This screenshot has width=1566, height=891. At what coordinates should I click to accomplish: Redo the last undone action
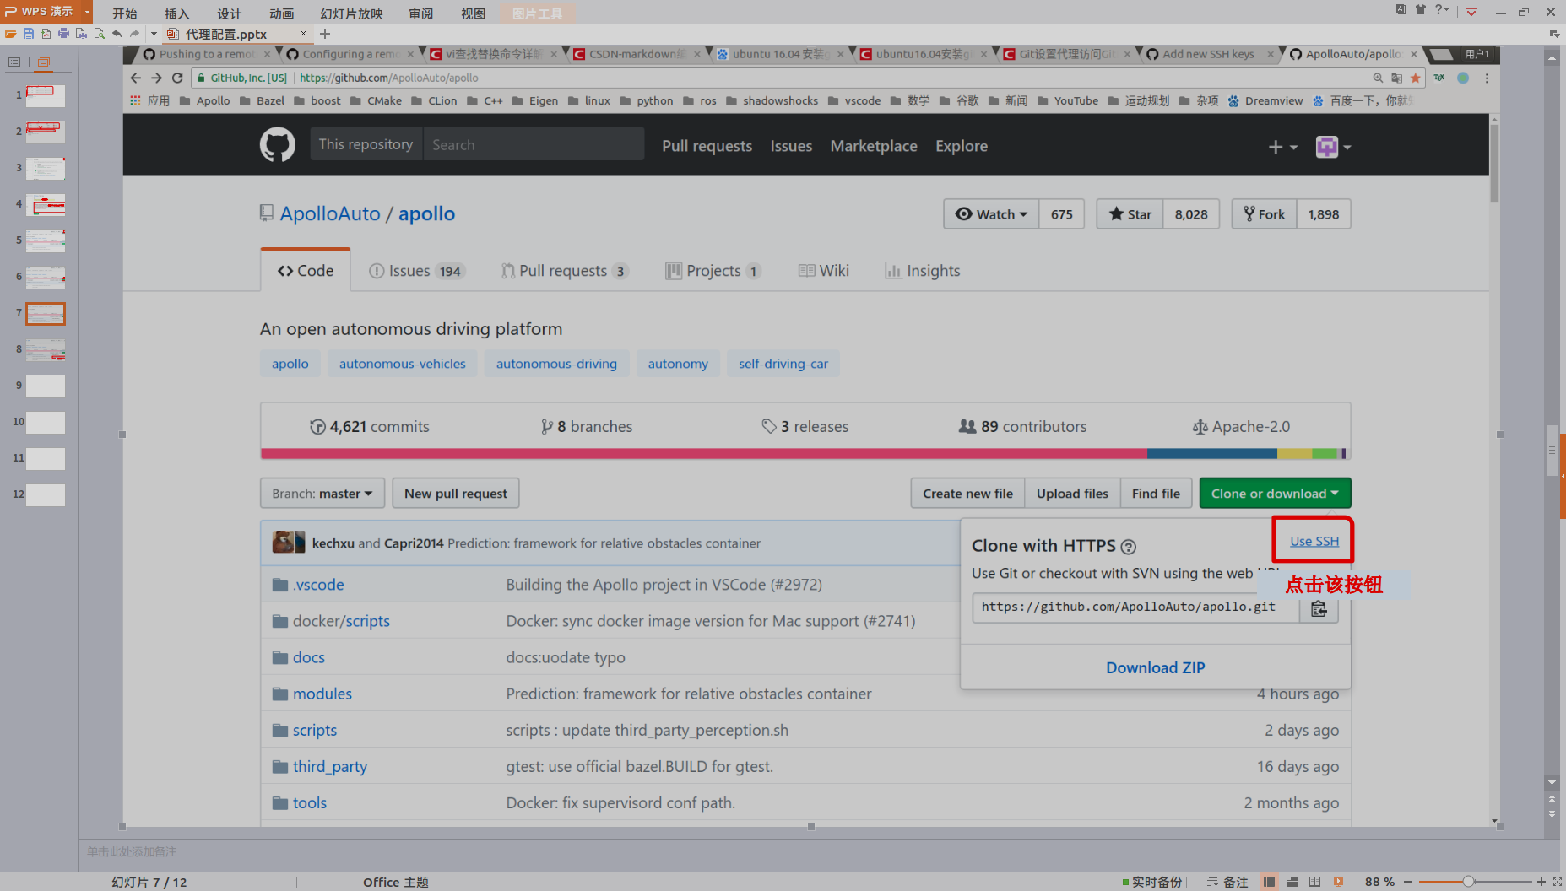point(134,34)
